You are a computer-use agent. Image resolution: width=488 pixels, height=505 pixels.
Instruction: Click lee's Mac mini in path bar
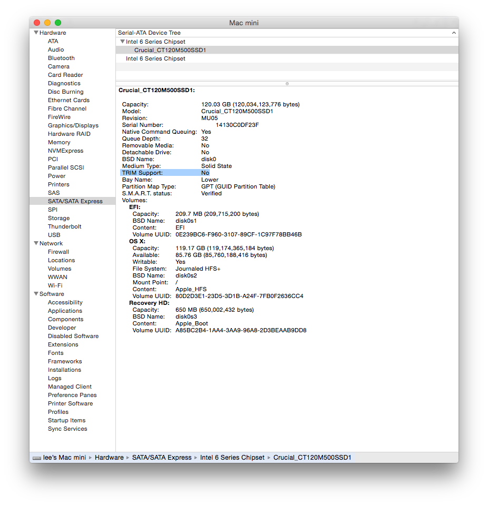click(64, 458)
